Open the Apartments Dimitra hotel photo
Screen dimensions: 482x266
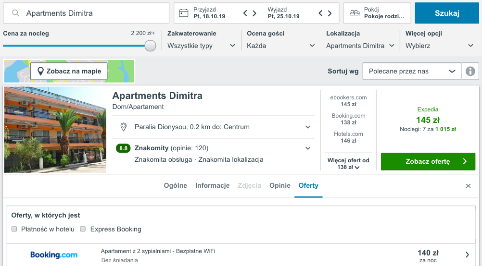[x=55, y=130]
